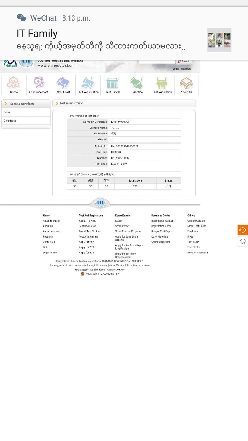Click the Login link
The image size is (248, 441).
click(176, 69)
